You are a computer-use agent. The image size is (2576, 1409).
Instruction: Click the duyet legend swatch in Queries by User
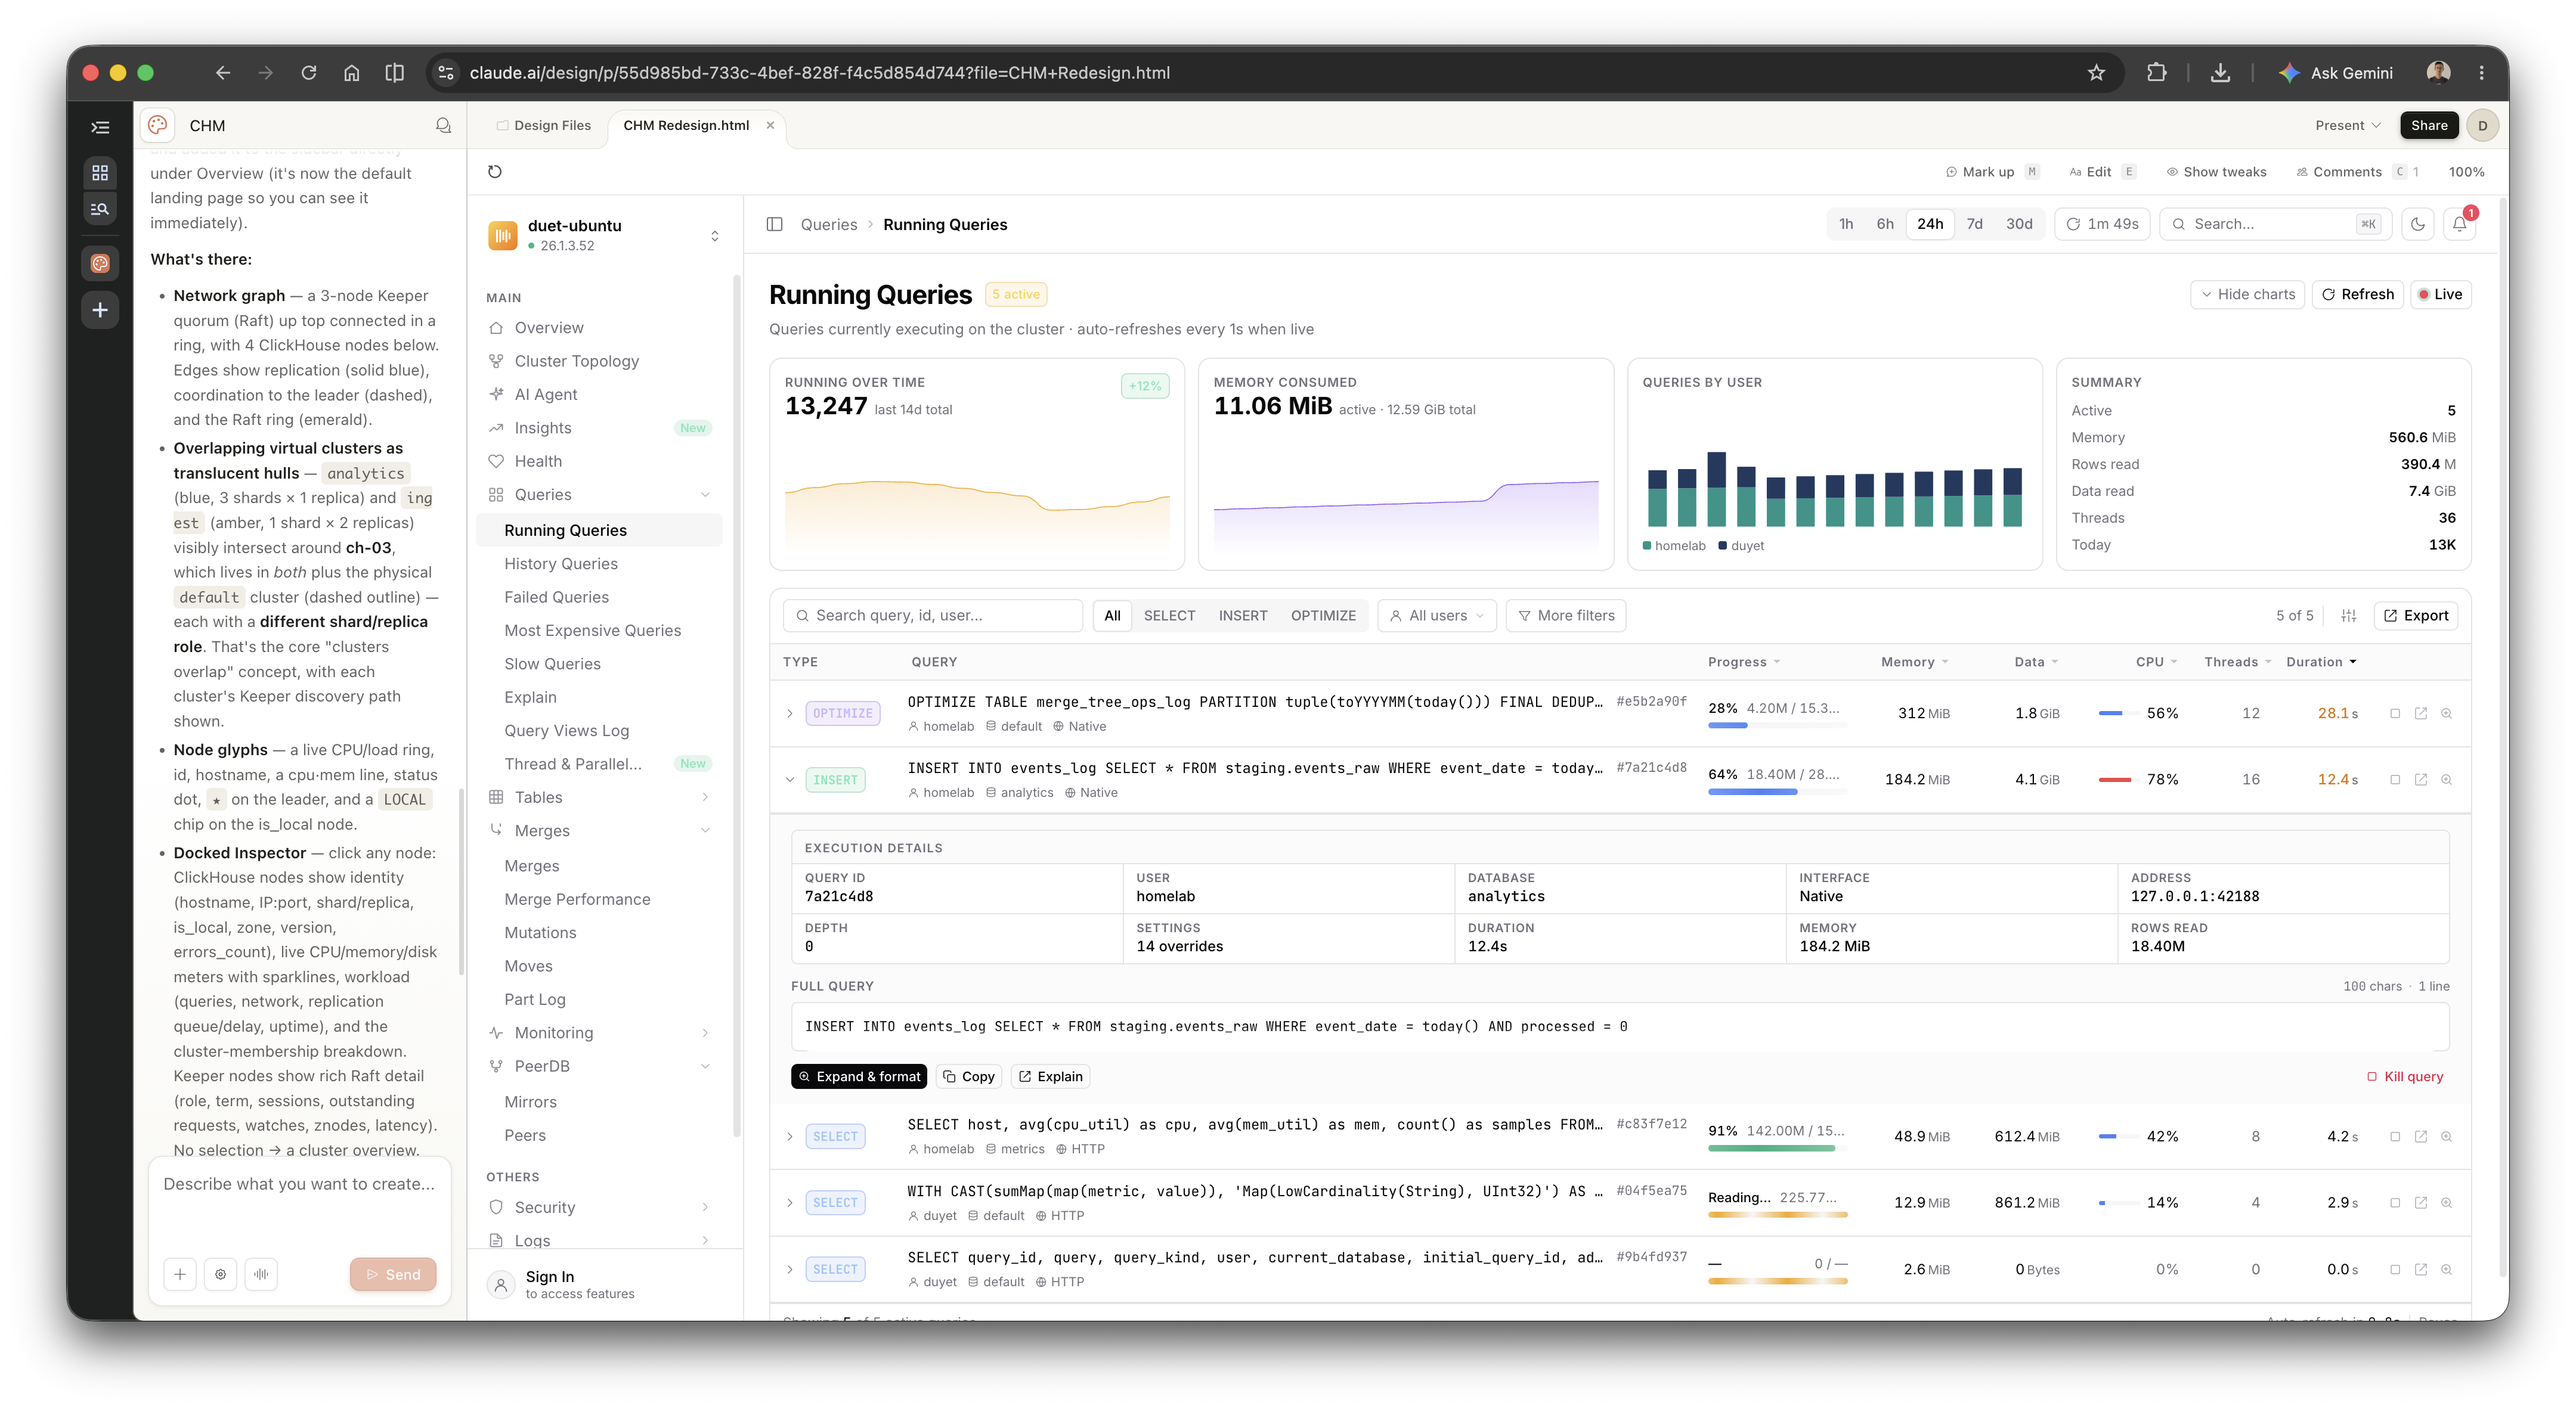[1723, 545]
